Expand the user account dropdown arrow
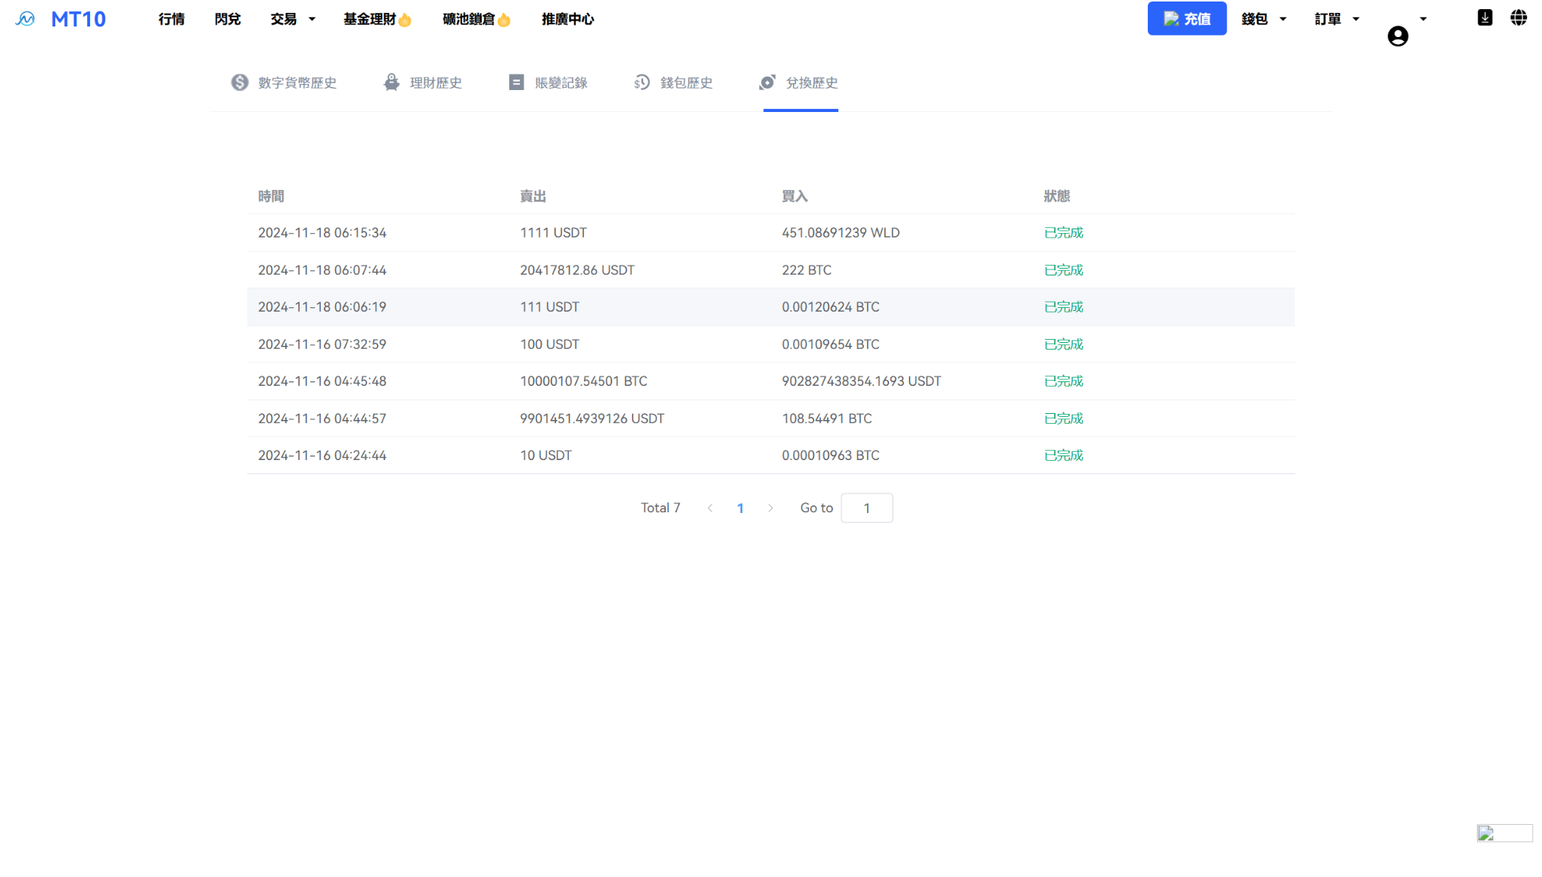This screenshot has height=877, width=1542. 1423,19
